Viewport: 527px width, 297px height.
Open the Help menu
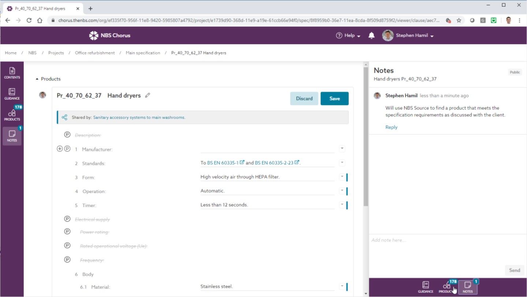pos(348,35)
